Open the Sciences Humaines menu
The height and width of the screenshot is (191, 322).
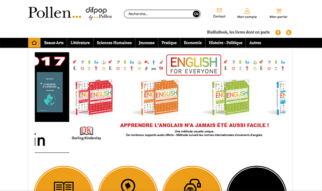coord(114,43)
